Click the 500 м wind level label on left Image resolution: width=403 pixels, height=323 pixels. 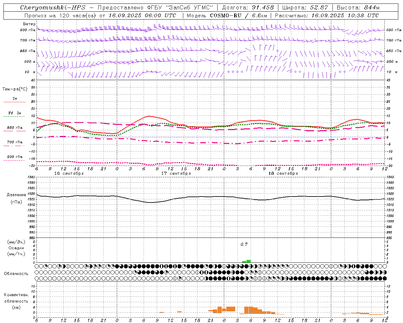tap(30, 62)
